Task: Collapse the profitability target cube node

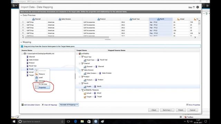Action: 77,54
